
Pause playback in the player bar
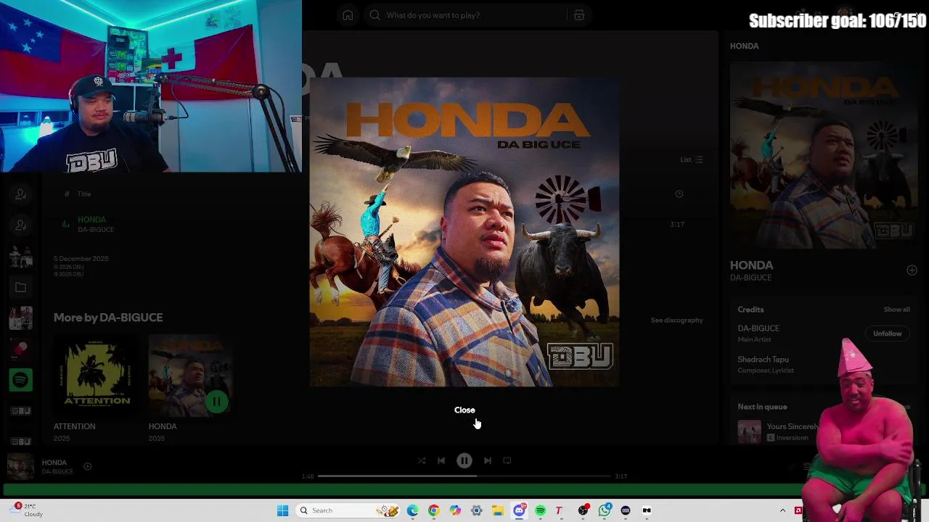click(x=464, y=460)
